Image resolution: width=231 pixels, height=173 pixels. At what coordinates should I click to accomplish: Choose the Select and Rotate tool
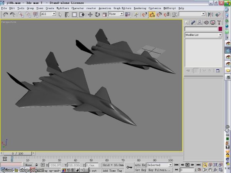point(97,15)
